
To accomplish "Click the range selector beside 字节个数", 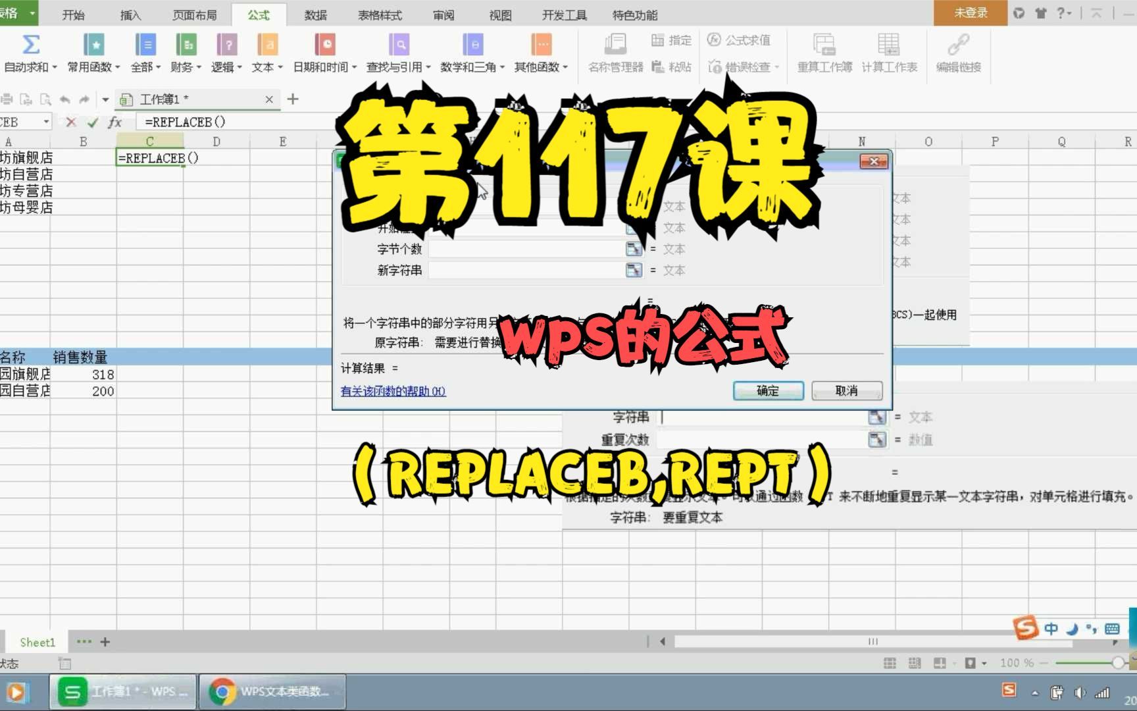I will (x=634, y=249).
